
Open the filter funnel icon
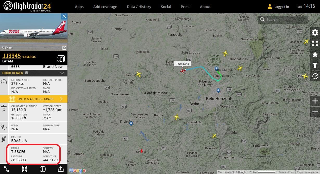(315, 65)
